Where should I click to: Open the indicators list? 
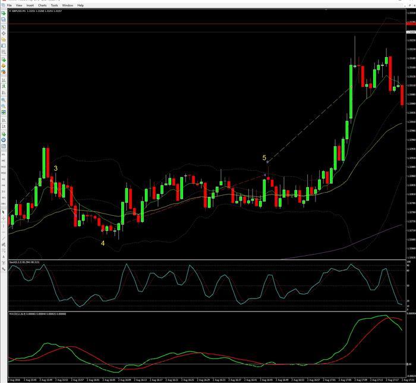tap(4, 134)
